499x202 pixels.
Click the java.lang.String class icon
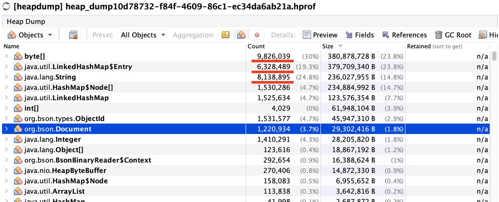[17, 77]
